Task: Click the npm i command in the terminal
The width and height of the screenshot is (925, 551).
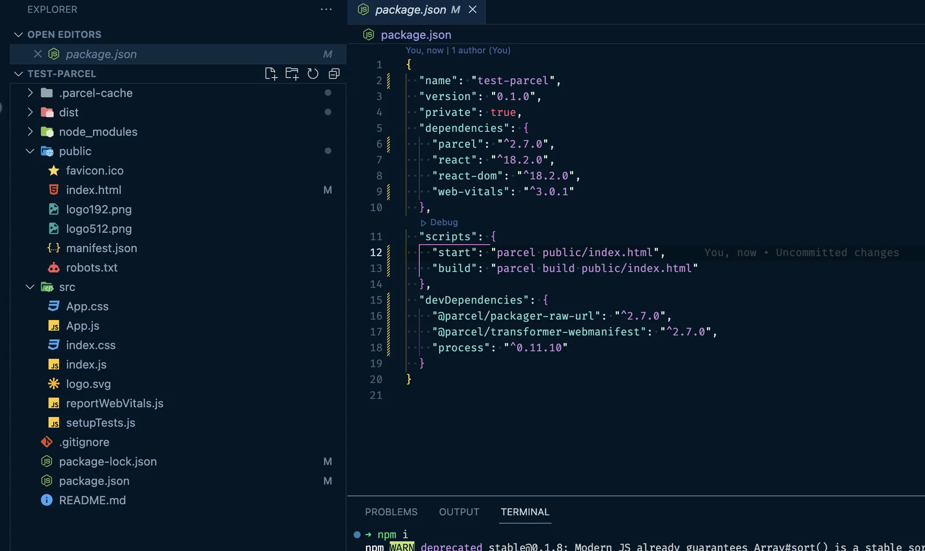Action: pos(393,535)
